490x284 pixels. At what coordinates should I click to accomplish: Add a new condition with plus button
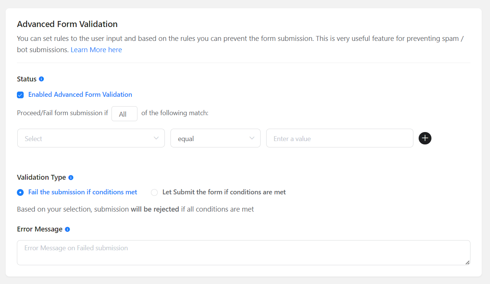coord(425,138)
